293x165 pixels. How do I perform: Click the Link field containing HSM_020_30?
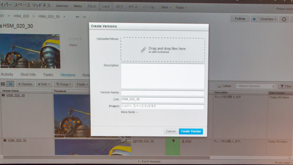point(162,100)
